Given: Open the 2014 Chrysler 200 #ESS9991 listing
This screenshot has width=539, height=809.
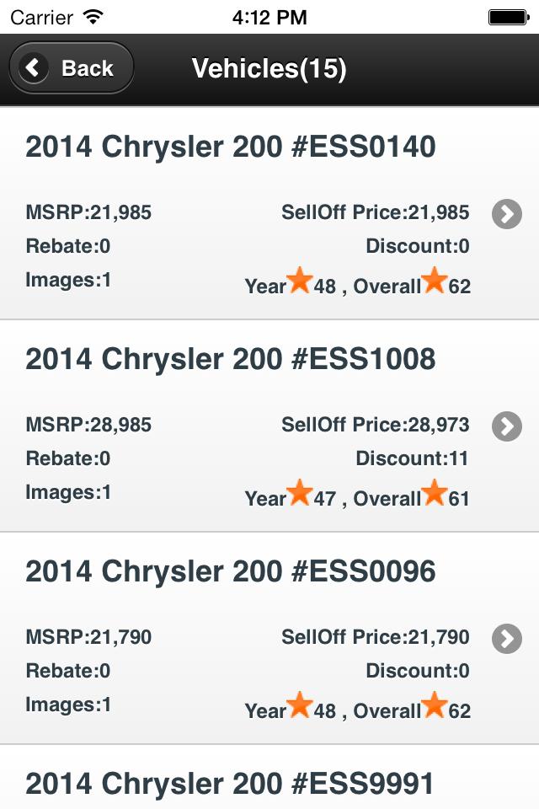Looking at the screenshot, I should (x=231, y=785).
